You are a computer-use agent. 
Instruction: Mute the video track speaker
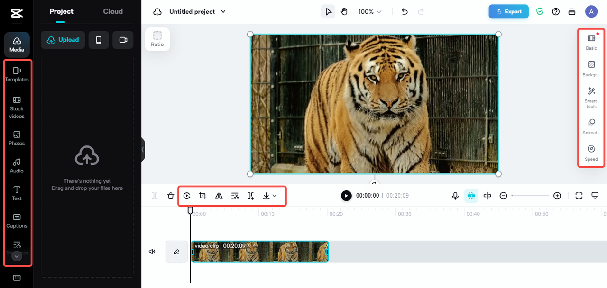coord(152,252)
